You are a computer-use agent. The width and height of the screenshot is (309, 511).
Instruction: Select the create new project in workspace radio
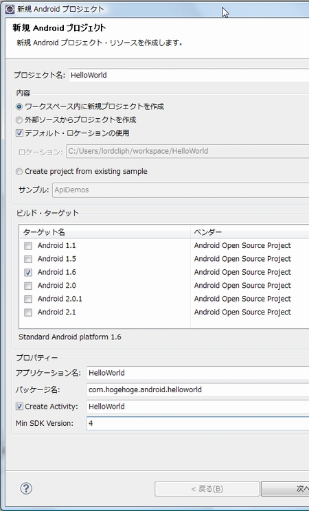pos(19,106)
